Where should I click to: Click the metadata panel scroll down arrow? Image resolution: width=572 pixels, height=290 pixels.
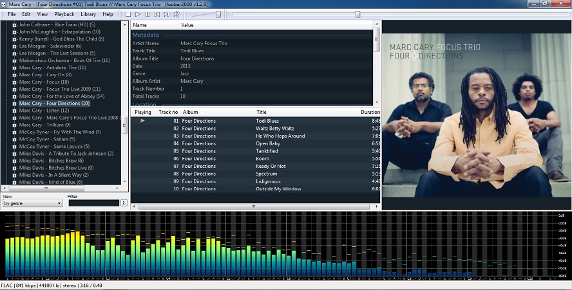(x=377, y=103)
